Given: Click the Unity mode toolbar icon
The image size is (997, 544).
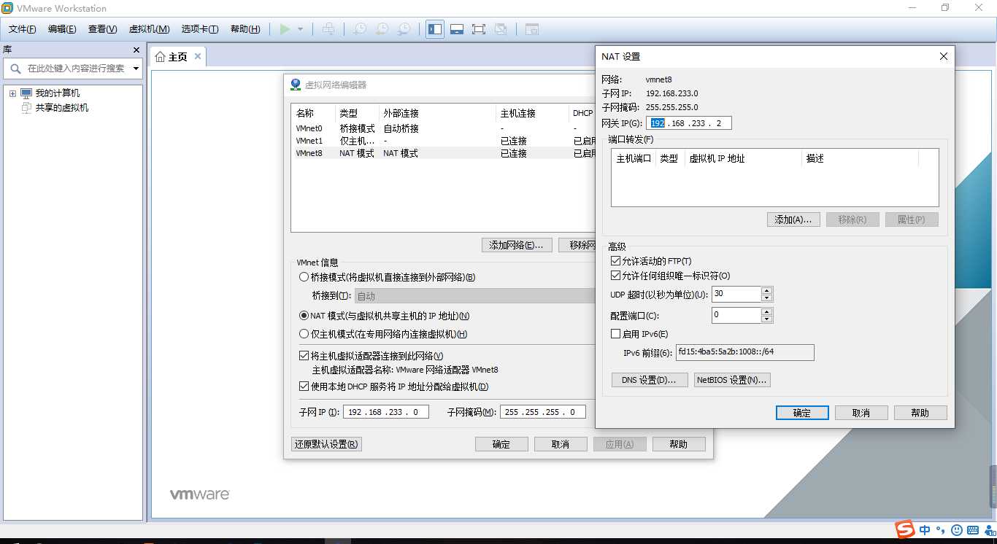Looking at the screenshot, I should (501, 29).
